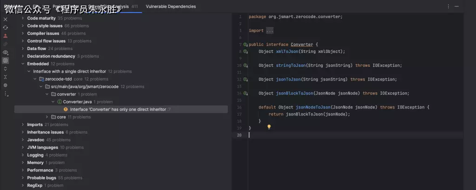476x190 pixels.
Task: Toggle the eye view options icon
Action: pos(6,52)
